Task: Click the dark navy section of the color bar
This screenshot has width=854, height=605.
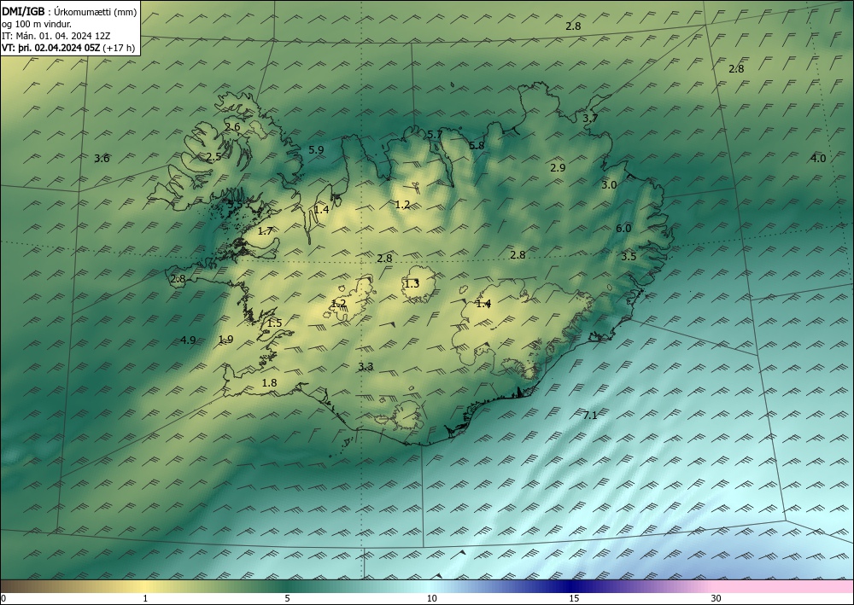Action: pos(572,586)
